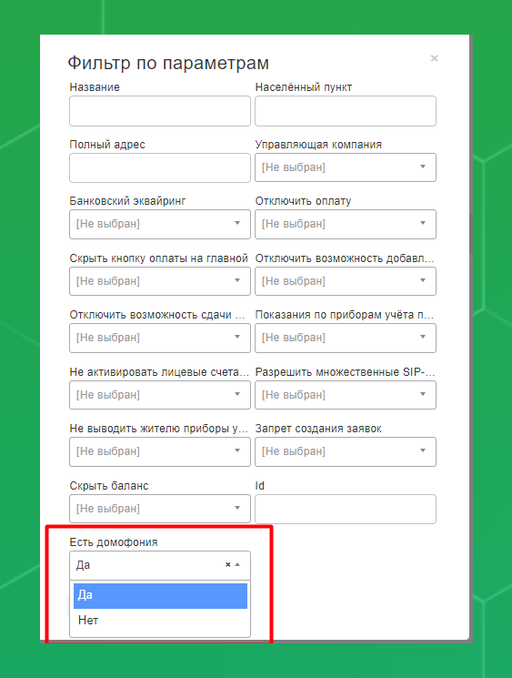The width and height of the screenshot is (512, 678).
Task: Select Да option in the list
Action: (160, 595)
